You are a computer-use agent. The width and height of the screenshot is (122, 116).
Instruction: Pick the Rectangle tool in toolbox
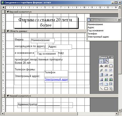[x=106, y=88]
